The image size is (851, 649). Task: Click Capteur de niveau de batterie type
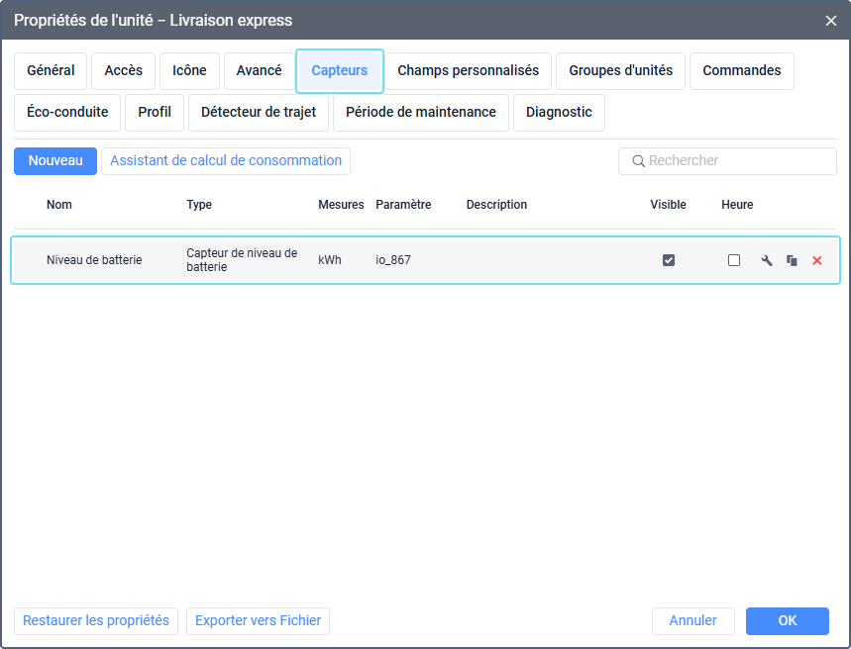tap(242, 260)
